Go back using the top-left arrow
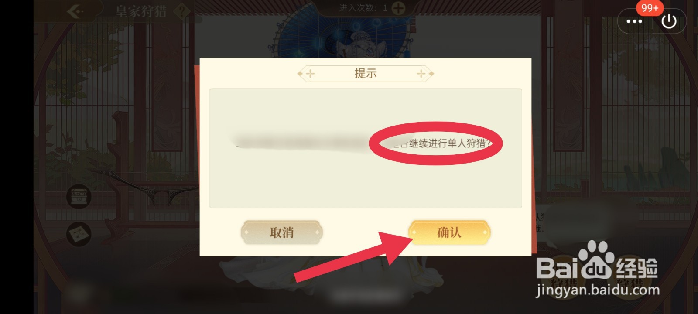The image size is (698, 314). pyautogui.click(x=75, y=10)
